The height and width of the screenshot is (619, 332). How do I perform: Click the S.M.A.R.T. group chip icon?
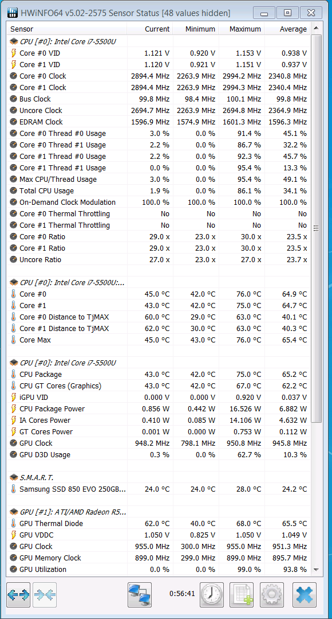(13, 478)
